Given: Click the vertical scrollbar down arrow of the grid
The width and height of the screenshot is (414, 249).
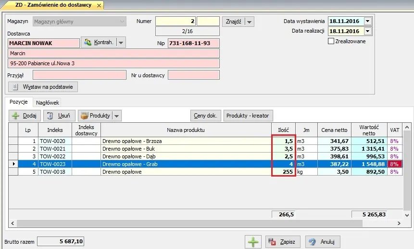Looking at the screenshot, I should [x=407, y=215].
